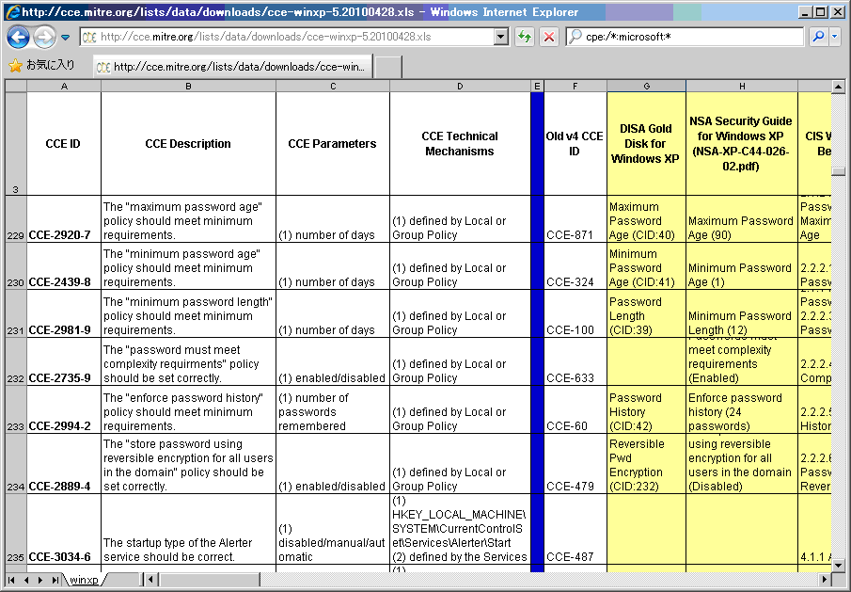
Task: Open a new blank browser tab
Action: point(388,67)
